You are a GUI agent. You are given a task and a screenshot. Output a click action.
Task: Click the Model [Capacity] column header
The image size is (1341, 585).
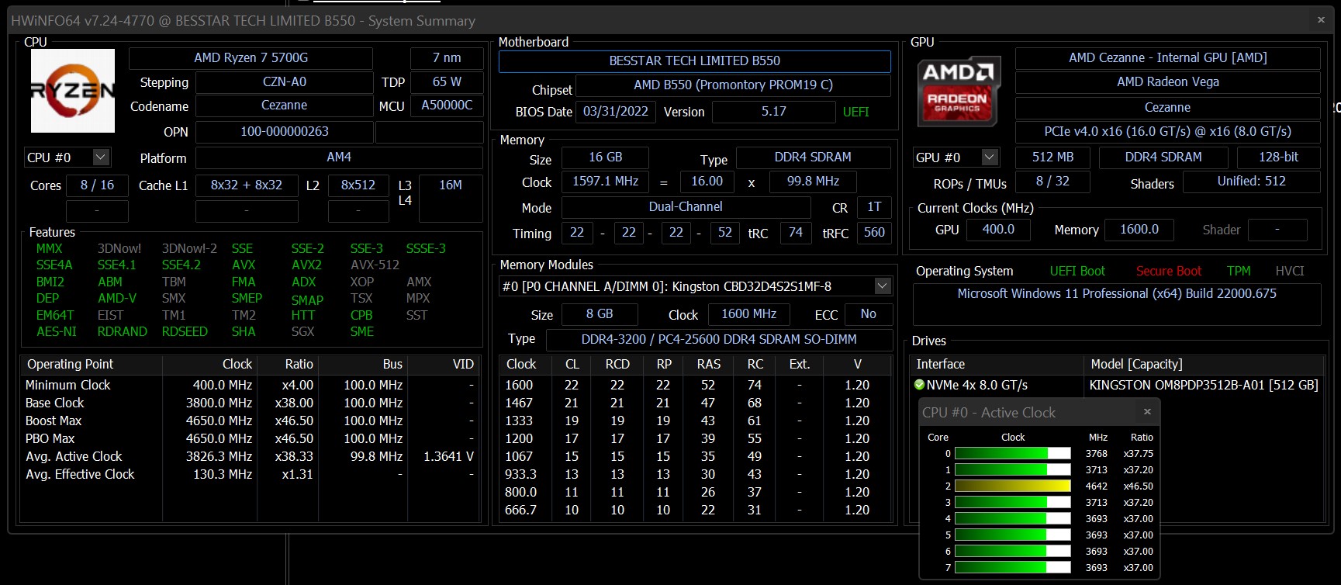click(1204, 365)
